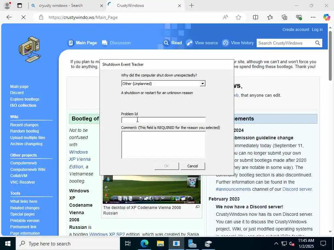The height and width of the screenshot is (250, 334).
Task: Click the Log in link
Action: click(317, 30)
